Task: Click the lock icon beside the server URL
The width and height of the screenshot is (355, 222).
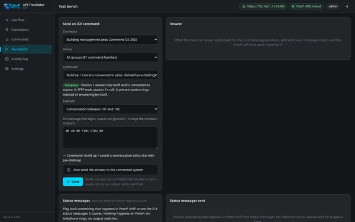Action: [x=244, y=7]
